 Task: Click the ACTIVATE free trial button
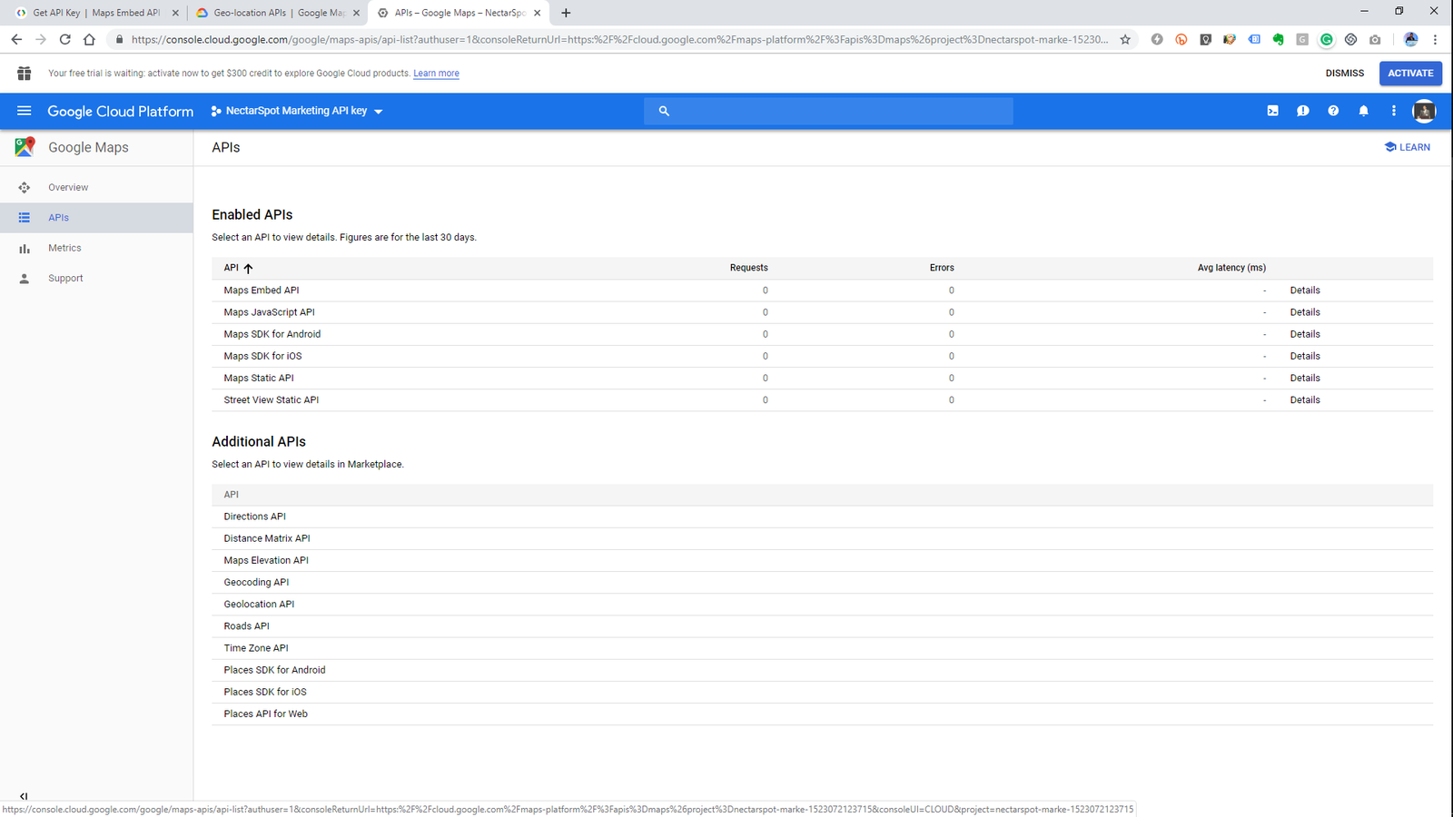(1409, 74)
